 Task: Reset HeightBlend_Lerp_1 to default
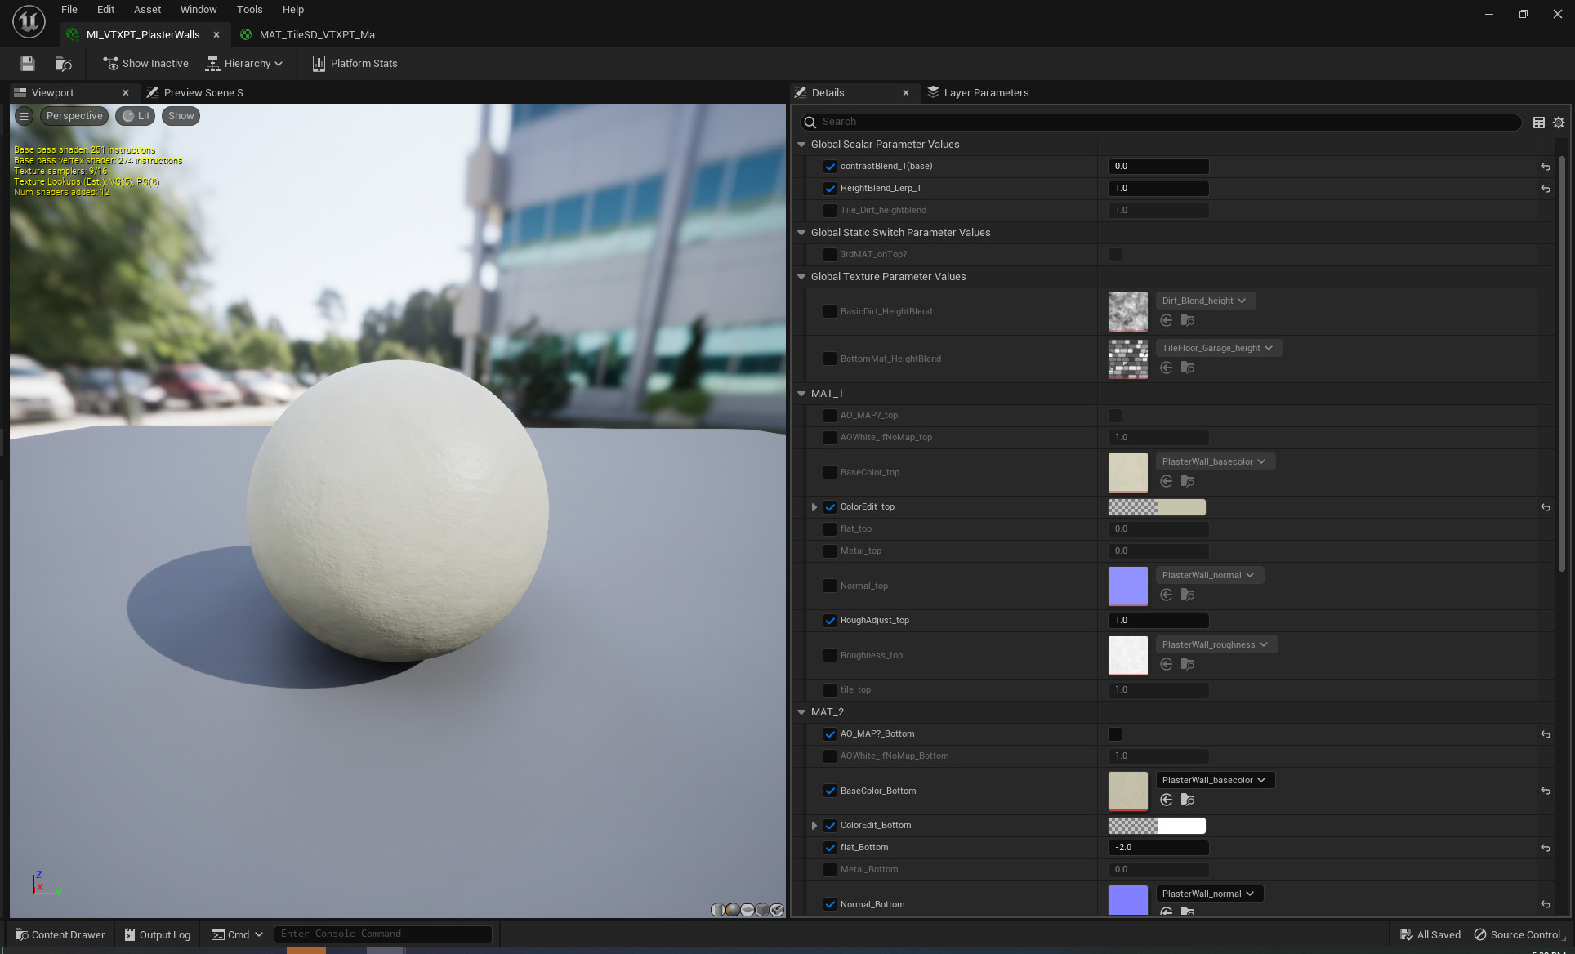coord(1546,189)
